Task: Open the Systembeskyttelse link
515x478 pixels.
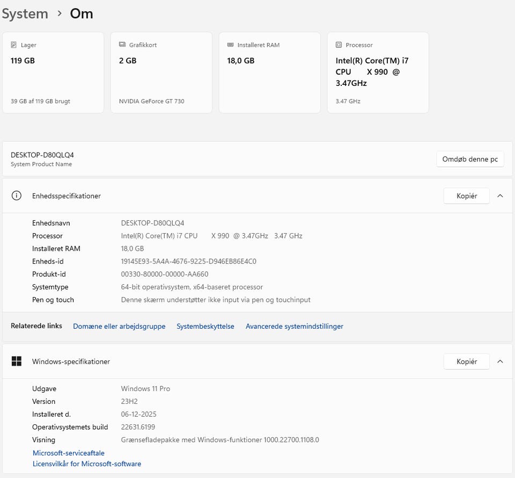Action: point(205,326)
